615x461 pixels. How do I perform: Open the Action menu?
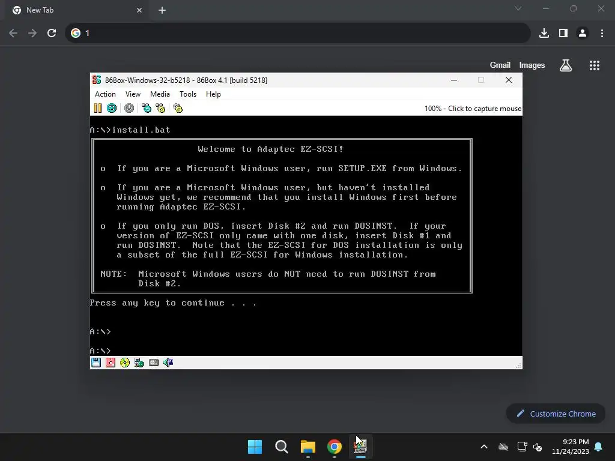coord(105,94)
